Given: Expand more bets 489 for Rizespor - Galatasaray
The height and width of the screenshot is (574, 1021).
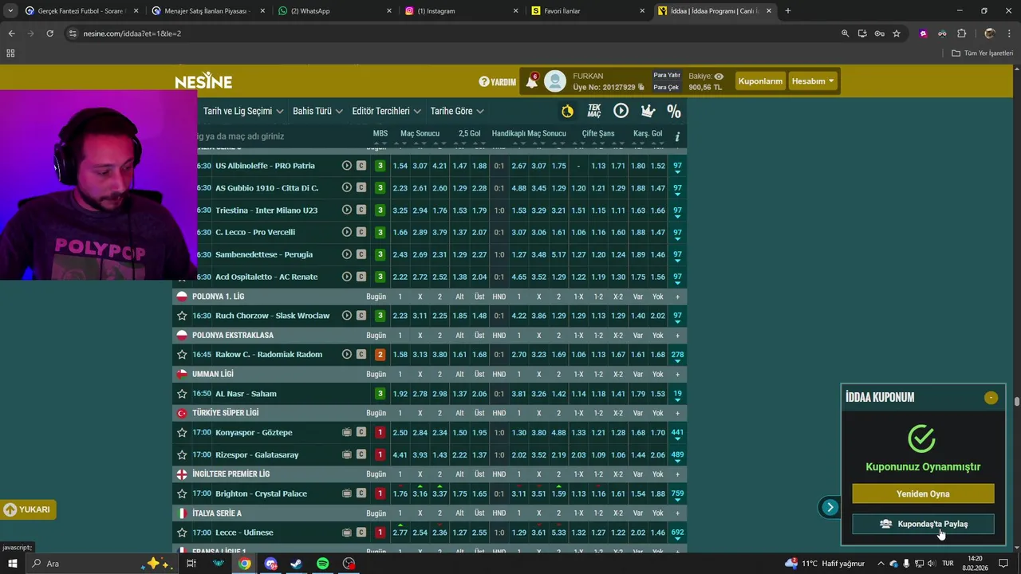Looking at the screenshot, I should click(677, 456).
